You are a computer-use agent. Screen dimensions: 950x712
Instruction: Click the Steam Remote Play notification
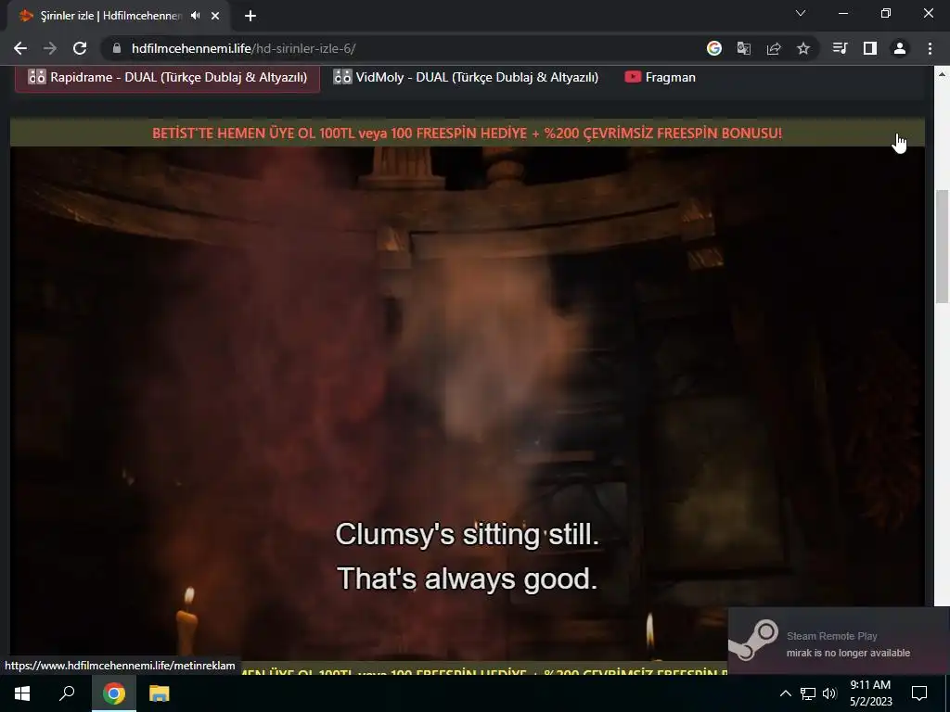coord(839,641)
